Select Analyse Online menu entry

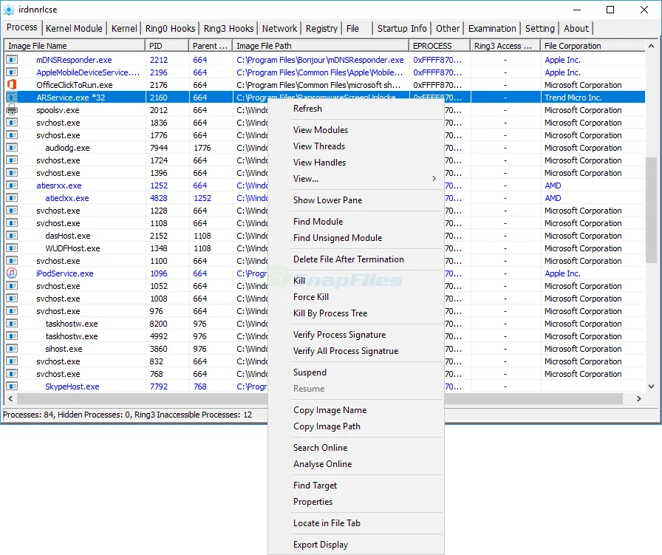coord(356,464)
